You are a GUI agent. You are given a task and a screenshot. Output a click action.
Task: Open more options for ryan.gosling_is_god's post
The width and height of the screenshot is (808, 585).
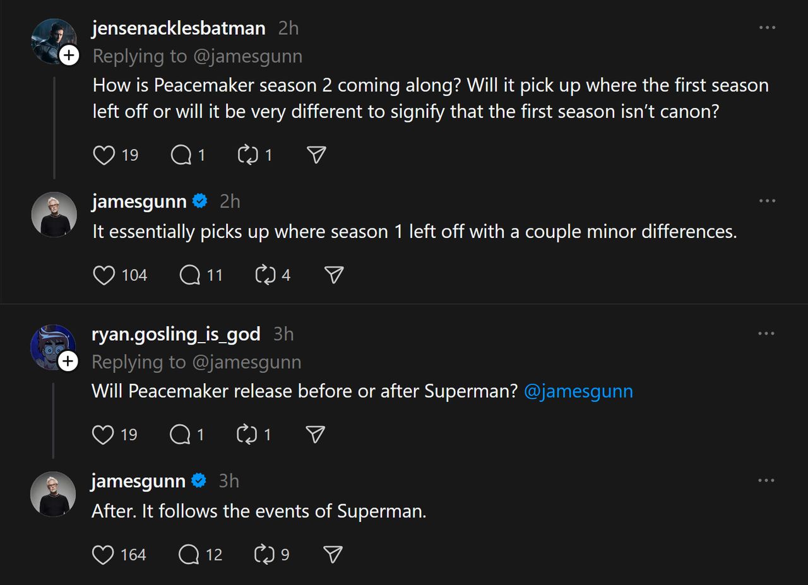[766, 334]
